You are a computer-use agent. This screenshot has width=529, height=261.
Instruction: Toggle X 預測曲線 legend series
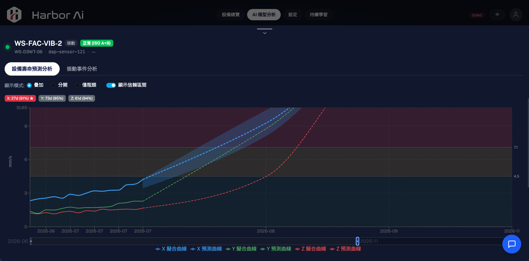pyautogui.click(x=206, y=249)
